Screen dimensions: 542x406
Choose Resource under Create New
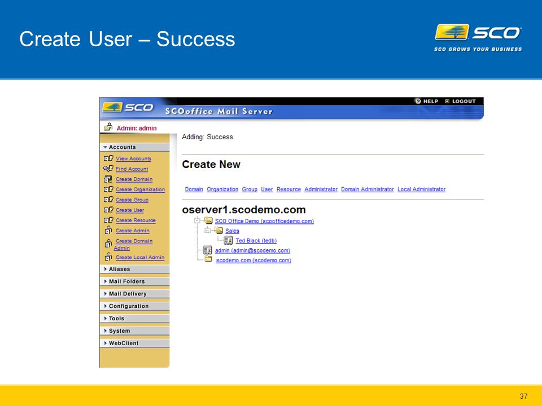289,189
